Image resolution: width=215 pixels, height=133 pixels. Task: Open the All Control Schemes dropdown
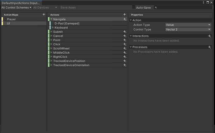16,7
